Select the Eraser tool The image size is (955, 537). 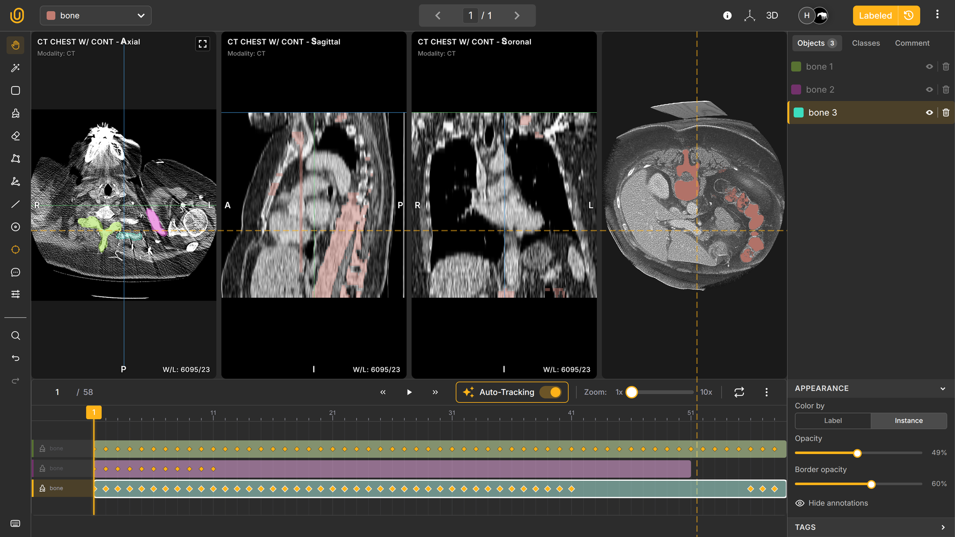(15, 136)
